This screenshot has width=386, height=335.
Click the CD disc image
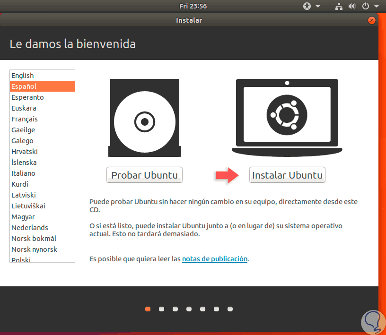click(x=145, y=118)
